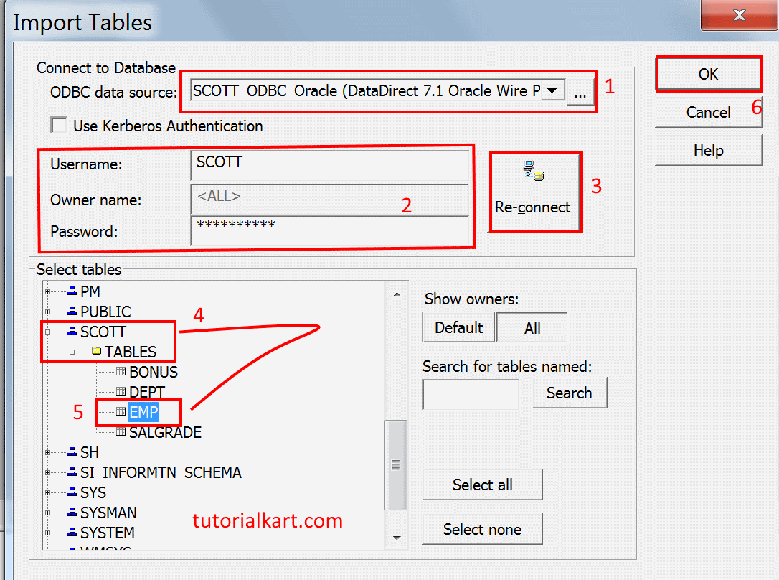The height and width of the screenshot is (580, 779).
Task: Click the Search for tables named field
Action: click(x=471, y=394)
